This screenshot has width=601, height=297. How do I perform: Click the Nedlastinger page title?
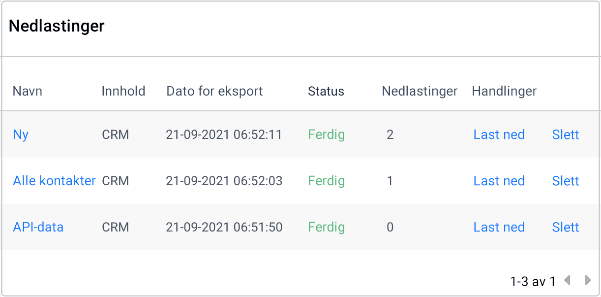[x=57, y=26]
